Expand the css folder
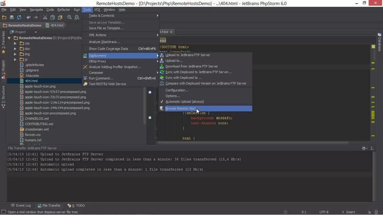Image resolution: width=383 pixels, height=215 pixels. point(15,43)
